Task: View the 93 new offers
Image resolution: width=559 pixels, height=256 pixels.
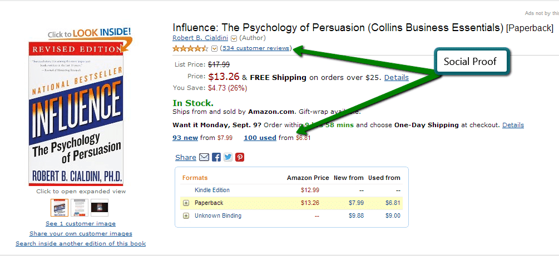Action: (185, 138)
